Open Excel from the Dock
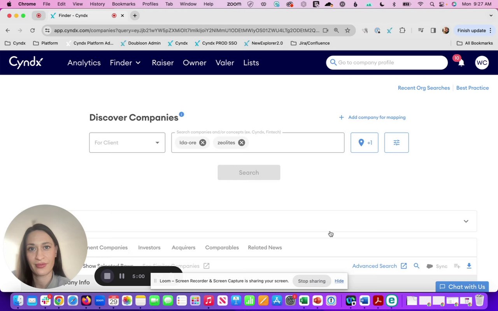 pos(304,301)
